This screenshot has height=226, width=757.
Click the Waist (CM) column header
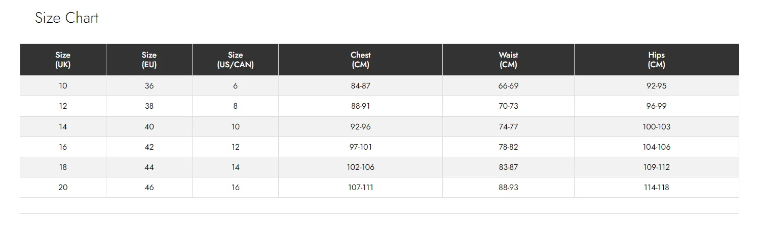(508, 60)
